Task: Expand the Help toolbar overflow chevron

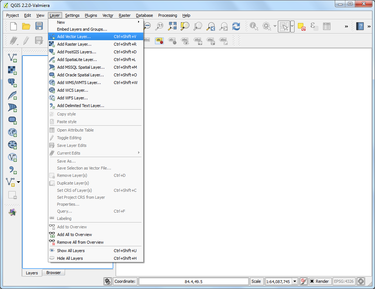Action: (x=369, y=26)
